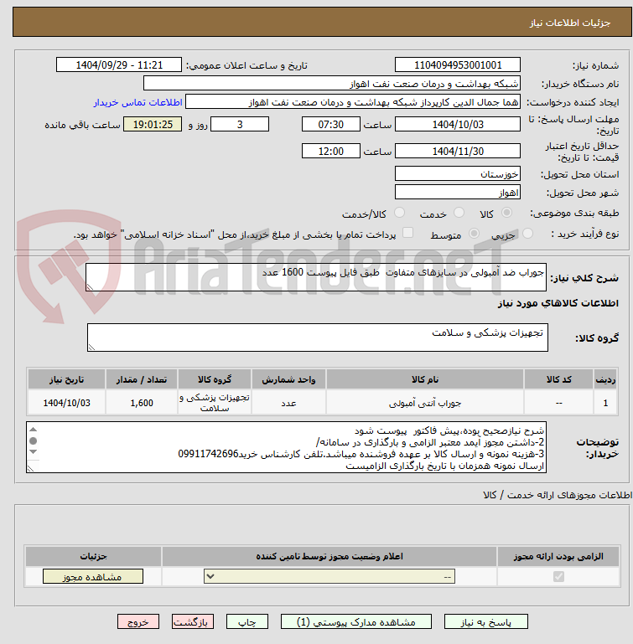This screenshot has width=633, height=644.
Task: Click the quantity cell 1,600
Action: [x=142, y=403]
